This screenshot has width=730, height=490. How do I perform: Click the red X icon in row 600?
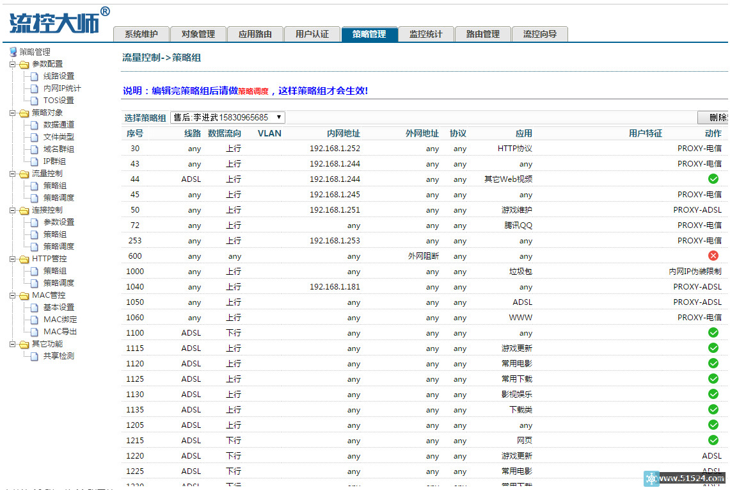click(x=713, y=256)
